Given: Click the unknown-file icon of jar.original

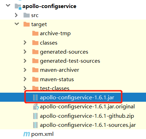Looking at the screenshot, I should 36,107.
